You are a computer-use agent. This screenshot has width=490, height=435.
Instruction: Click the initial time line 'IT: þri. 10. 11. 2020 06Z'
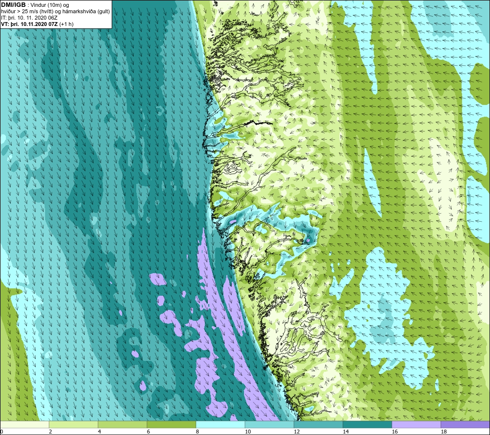tap(29, 18)
